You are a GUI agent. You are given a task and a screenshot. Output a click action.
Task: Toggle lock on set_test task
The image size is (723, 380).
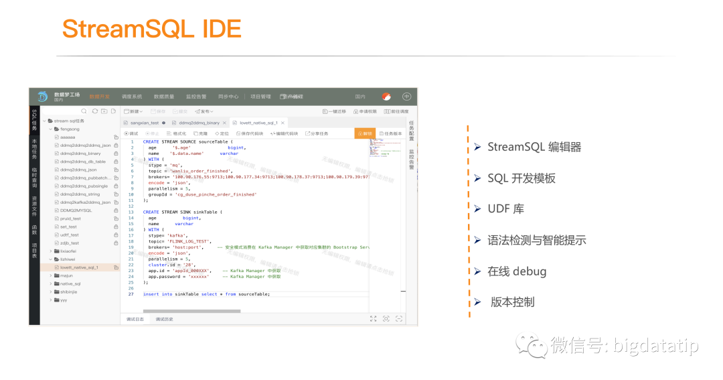(x=116, y=227)
